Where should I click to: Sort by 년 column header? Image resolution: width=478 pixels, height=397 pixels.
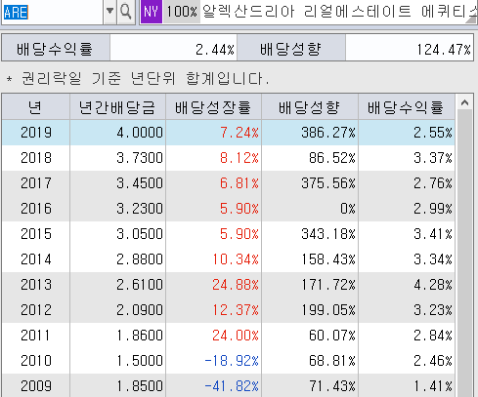click(36, 107)
